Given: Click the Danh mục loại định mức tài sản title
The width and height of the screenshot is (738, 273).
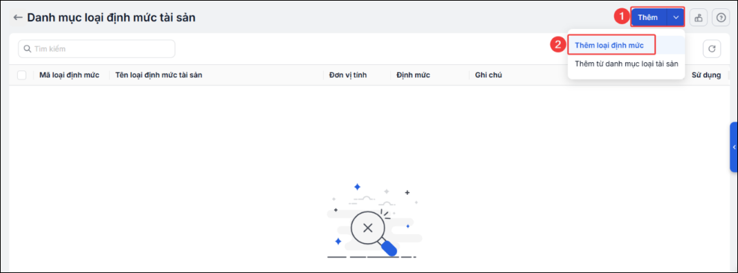Looking at the screenshot, I should [x=111, y=18].
